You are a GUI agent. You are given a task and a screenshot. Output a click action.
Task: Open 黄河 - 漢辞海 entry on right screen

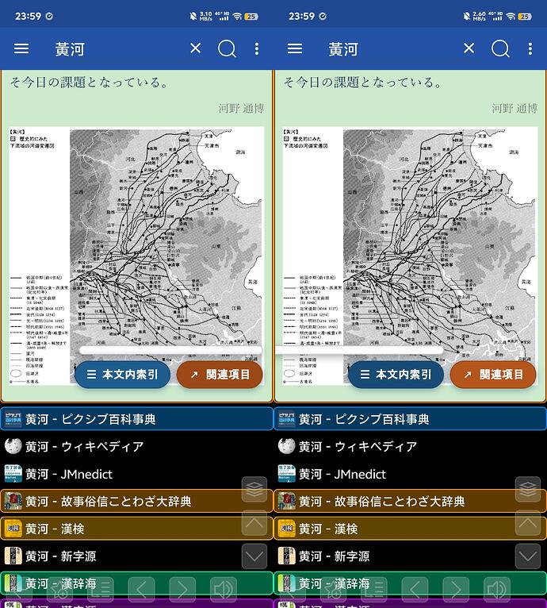[x=410, y=583]
